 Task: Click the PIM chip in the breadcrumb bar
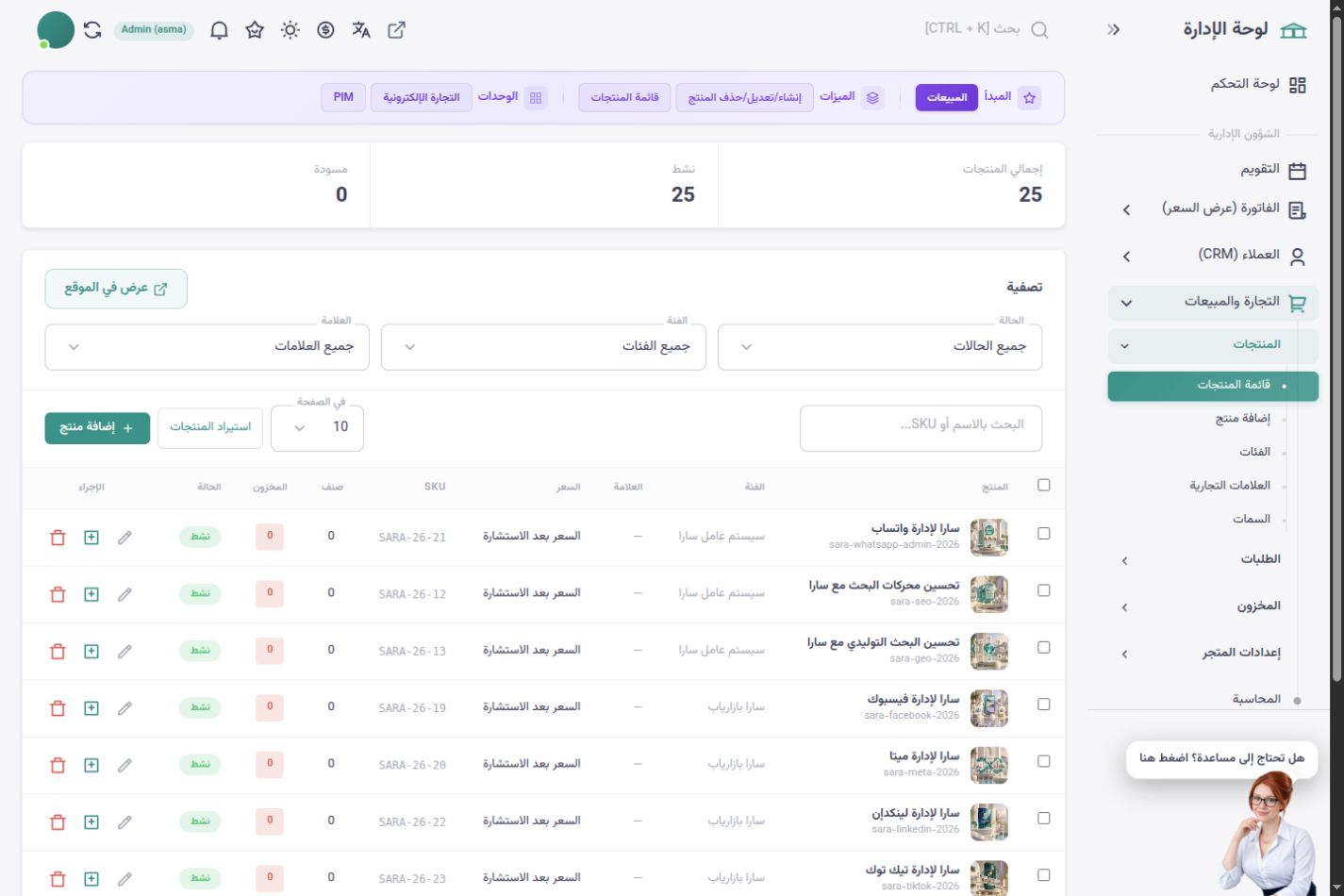(343, 97)
